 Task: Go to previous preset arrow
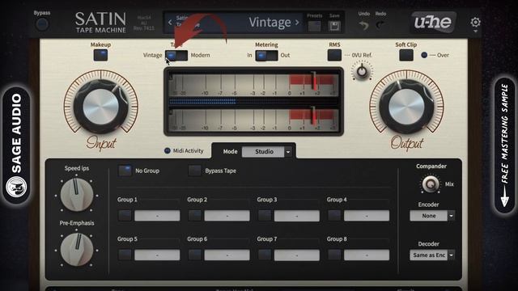click(170, 23)
